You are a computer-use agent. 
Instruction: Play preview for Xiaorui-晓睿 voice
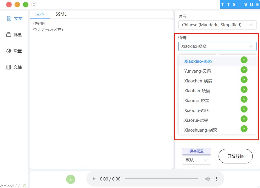244,119
